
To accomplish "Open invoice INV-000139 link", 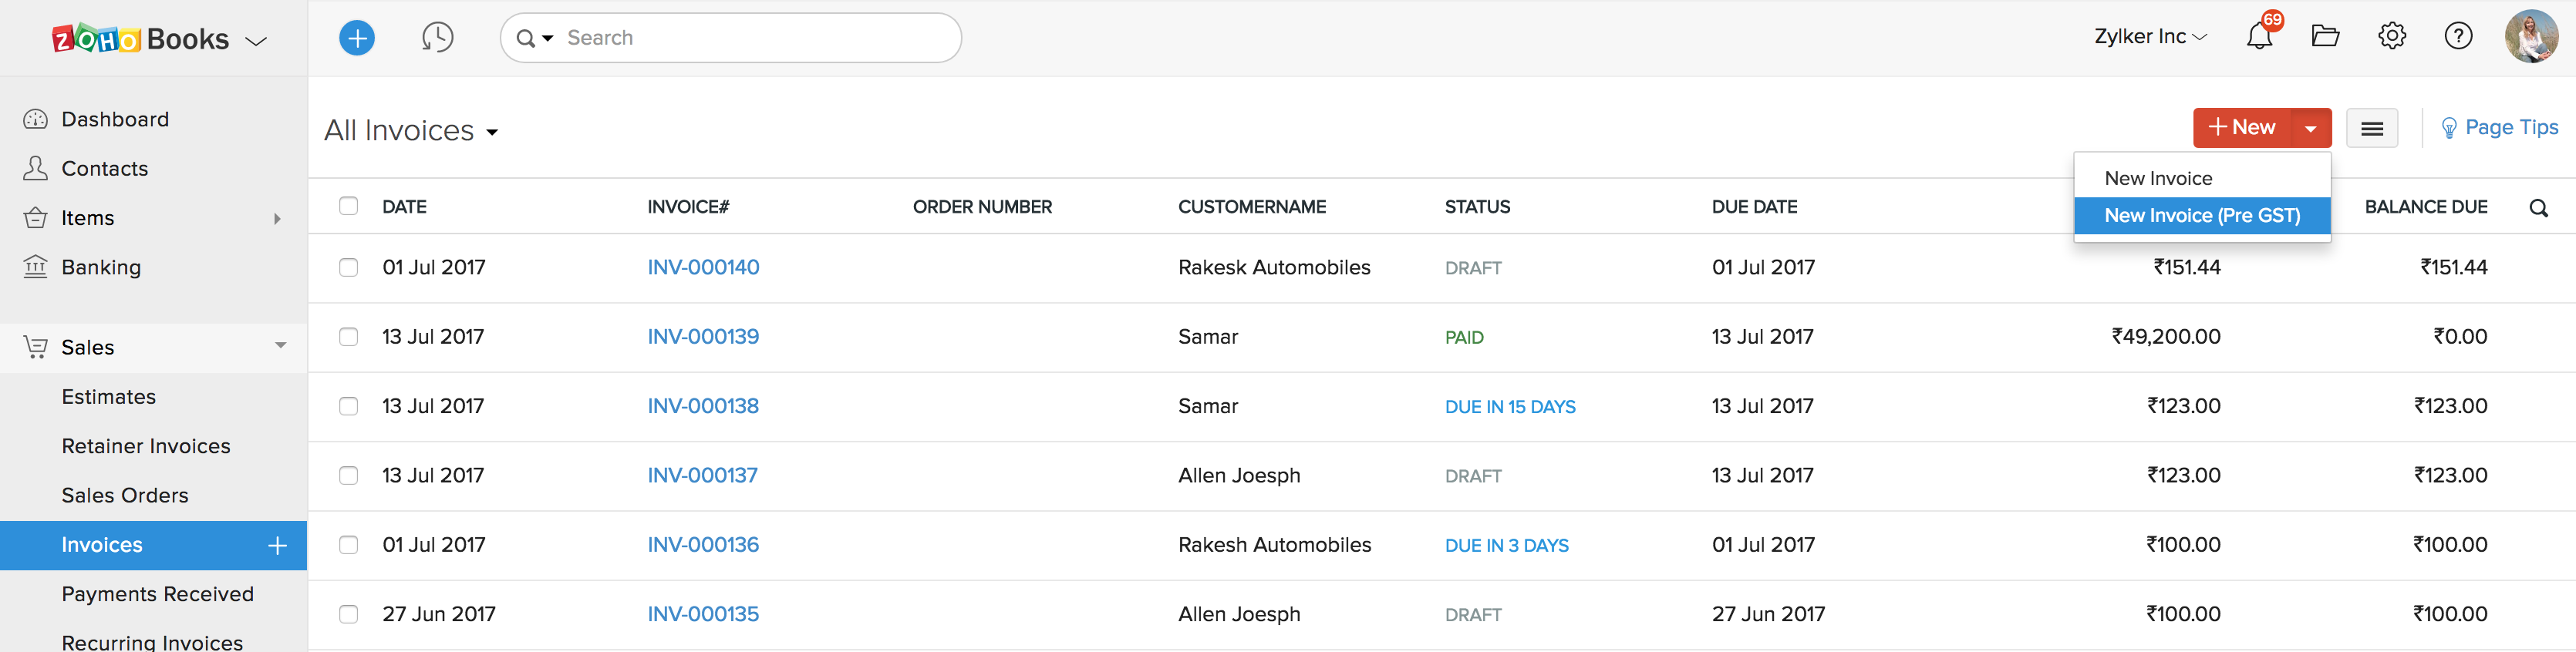I will point(702,337).
